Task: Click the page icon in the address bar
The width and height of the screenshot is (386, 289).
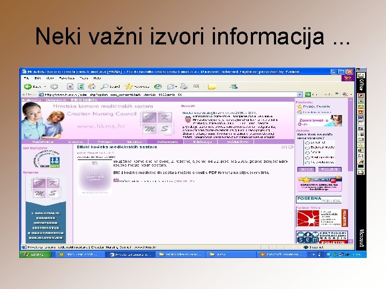Action: (x=41, y=95)
